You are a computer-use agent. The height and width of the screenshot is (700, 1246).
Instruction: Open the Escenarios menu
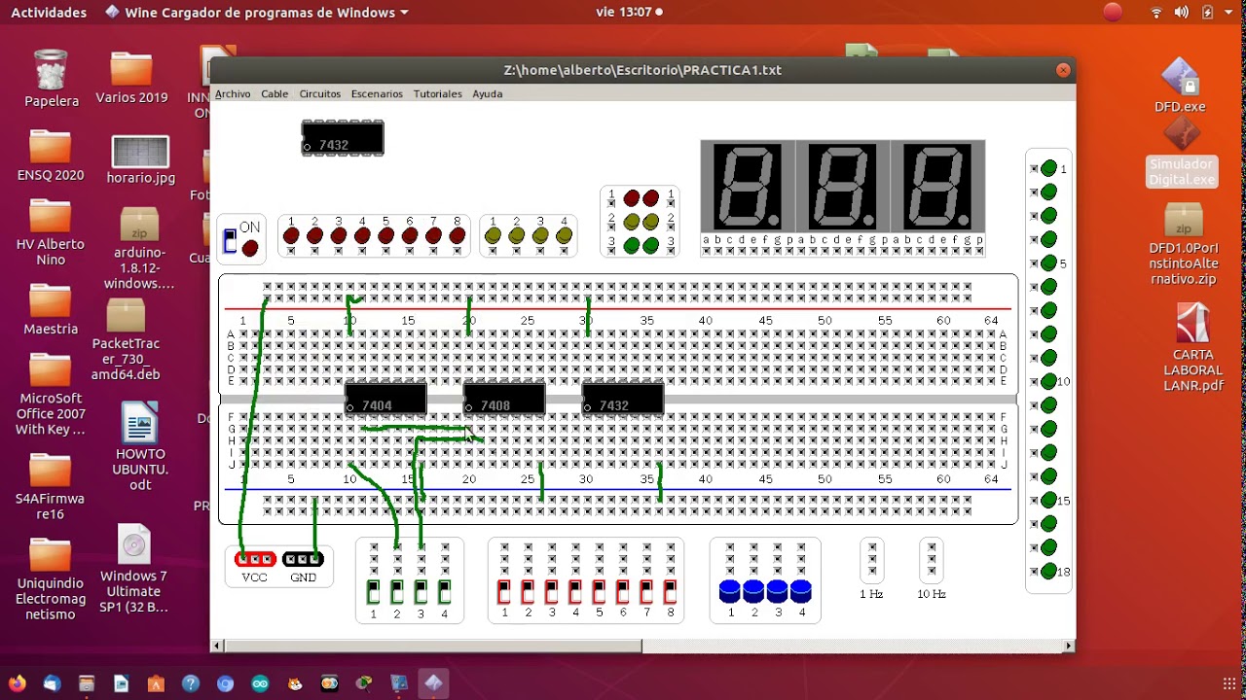coord(377,94)
